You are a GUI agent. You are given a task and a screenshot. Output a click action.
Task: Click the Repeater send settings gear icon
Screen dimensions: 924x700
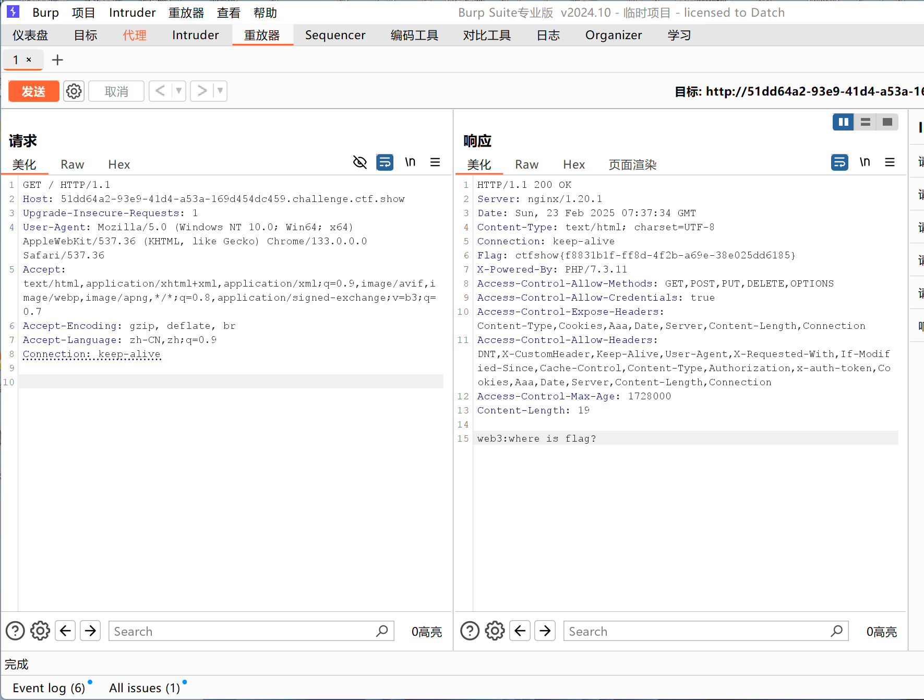tap(74, 91)
